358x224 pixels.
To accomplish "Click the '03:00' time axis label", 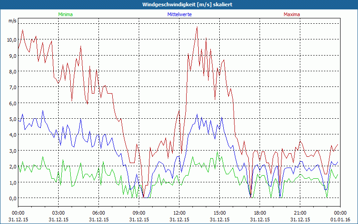I will [59, 213].
